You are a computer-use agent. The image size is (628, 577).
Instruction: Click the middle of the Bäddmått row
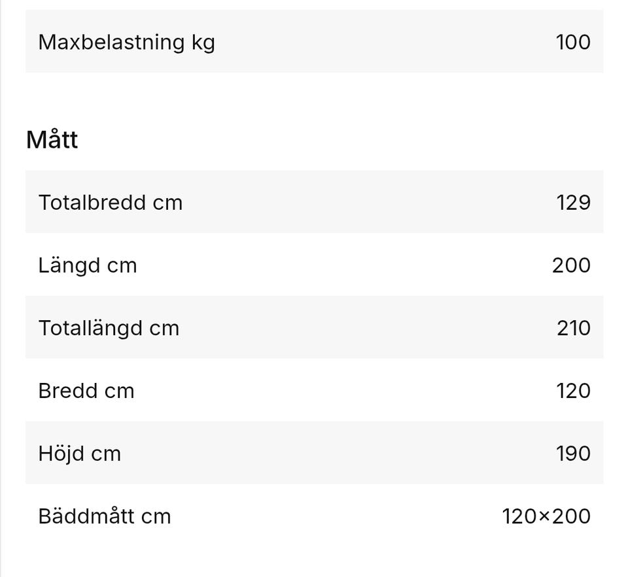314,516
